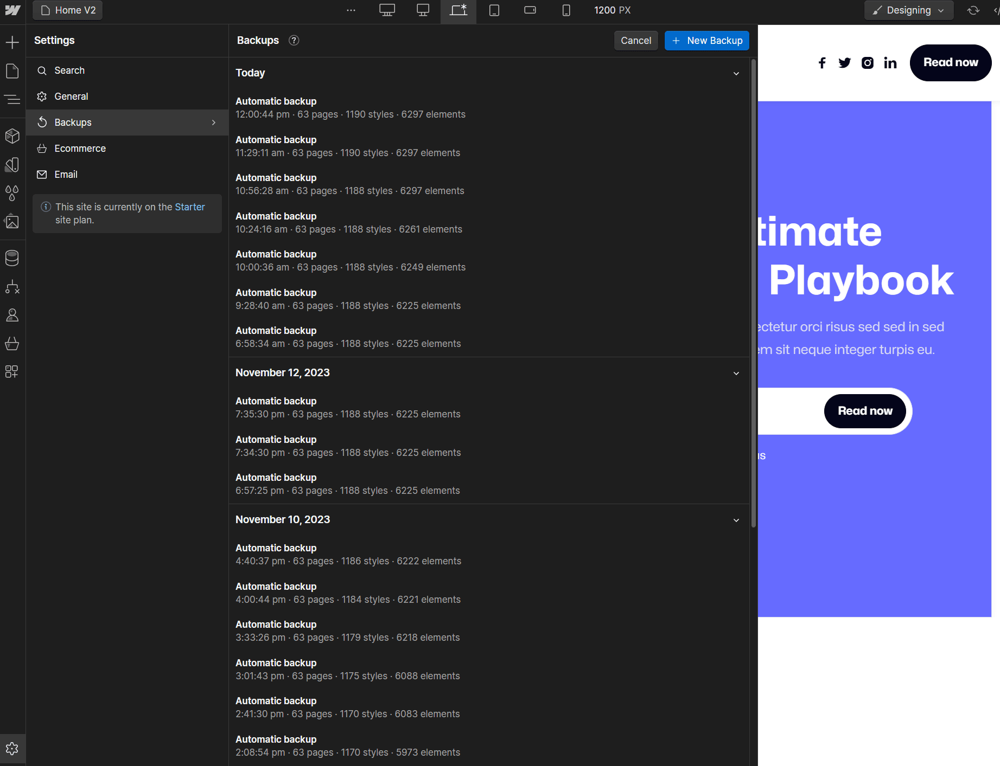
Task: Select the tablet breakpoint icon
Action: [x=494, y=10]
